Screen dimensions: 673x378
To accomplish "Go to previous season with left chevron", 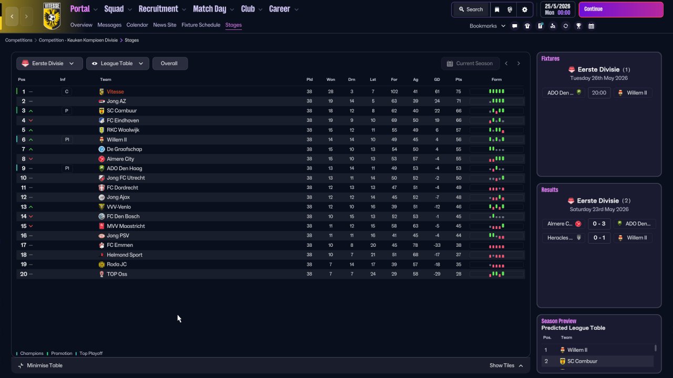I will [x=506, y=64].
